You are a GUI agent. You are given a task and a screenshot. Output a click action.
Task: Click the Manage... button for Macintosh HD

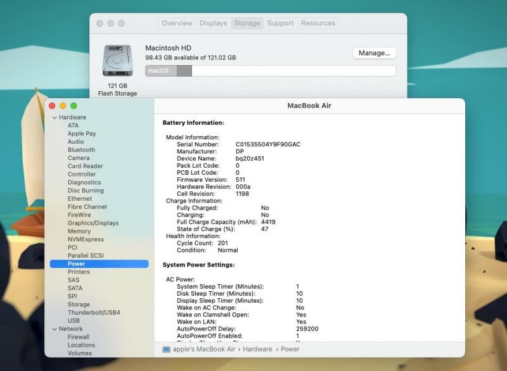click(x=375, y=53)
